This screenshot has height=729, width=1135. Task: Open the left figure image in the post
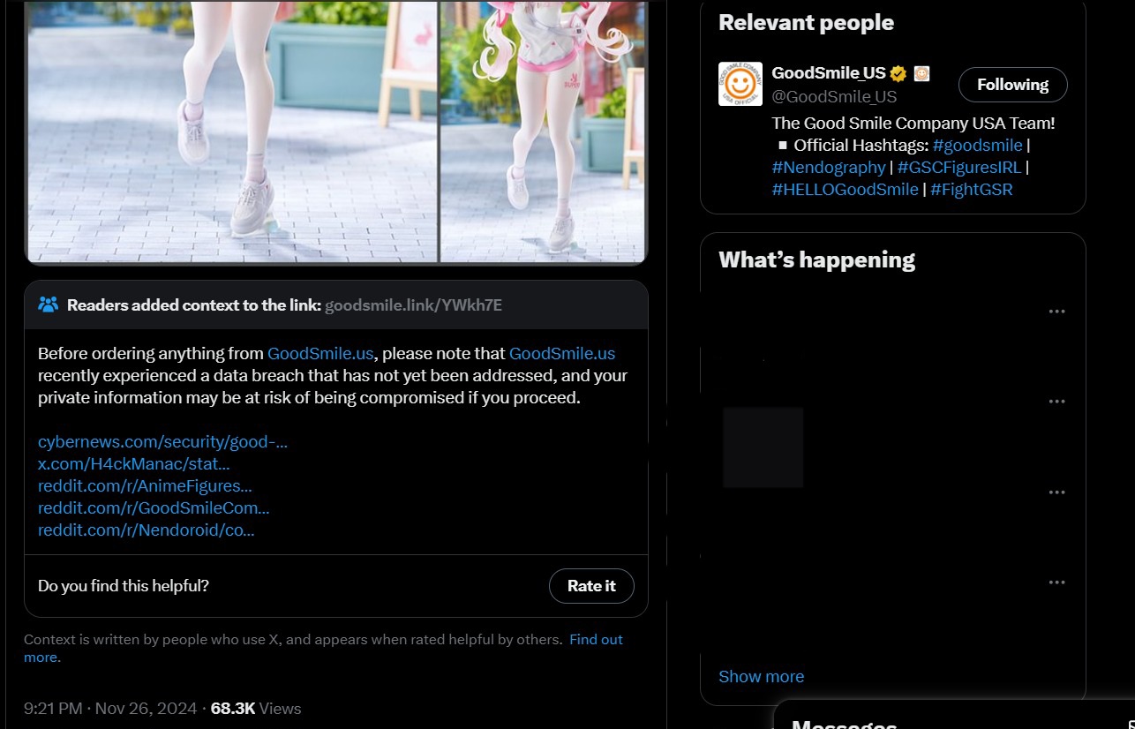tap(231, 132)
